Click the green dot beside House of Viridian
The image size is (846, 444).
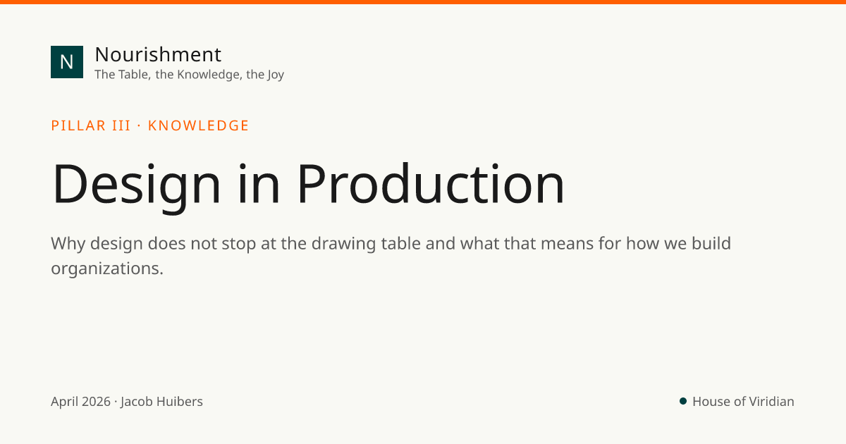coord(683,401)
